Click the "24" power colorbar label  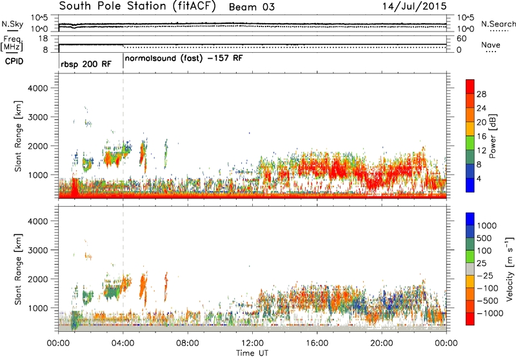[x=481, y=108]
